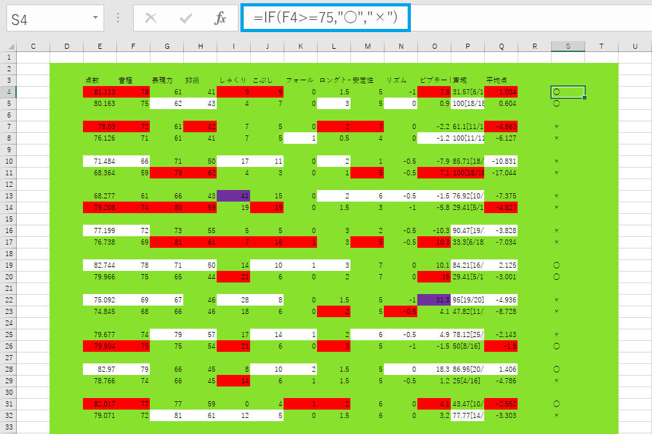Image resolution: width=652 pixels, height=434 pixels.
Task: Click cell with value 80.163
Action: 100,103
